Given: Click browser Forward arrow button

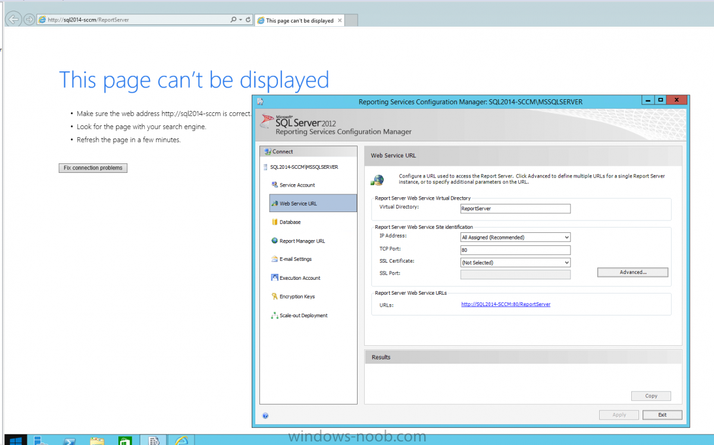Looking at the screenshot, I should tap(29, 20).
